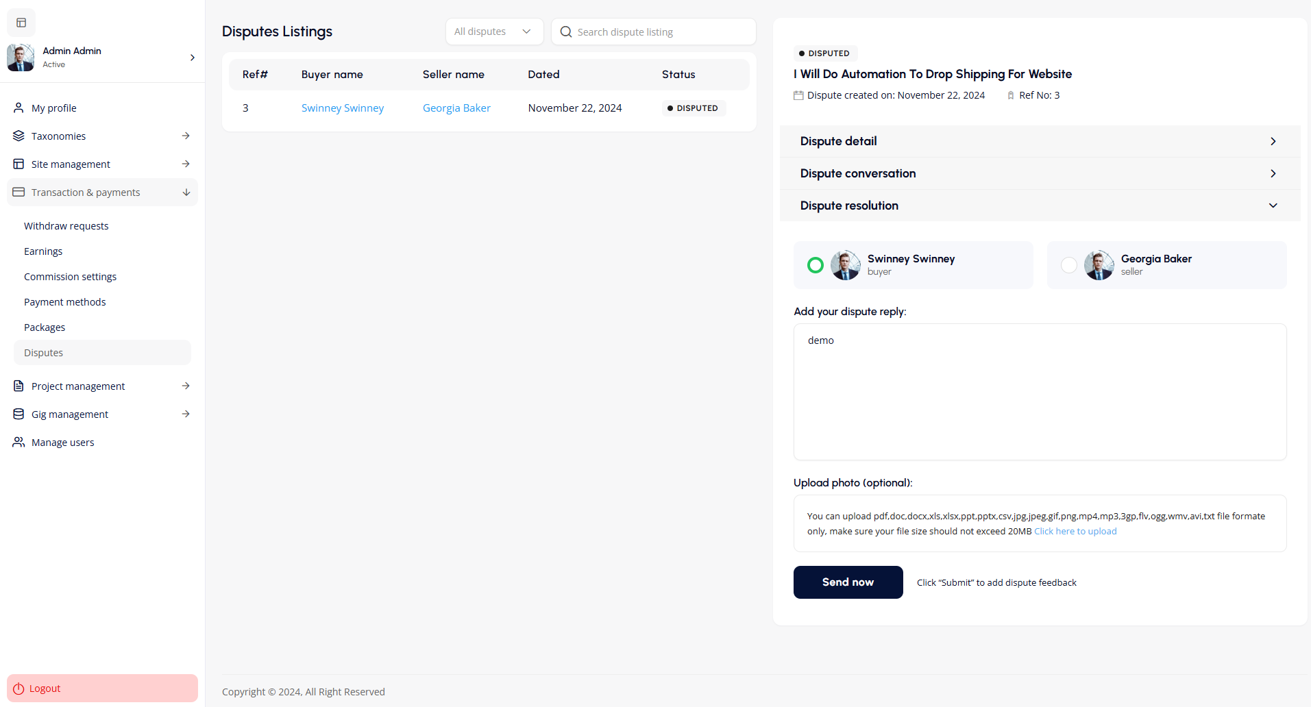Go to Commission settings
The height and width of the screenshot is (707, 1311).
coord(70,277)
